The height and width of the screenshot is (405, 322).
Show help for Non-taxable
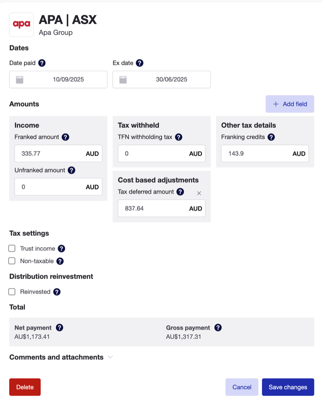click(x=60, y=261)
